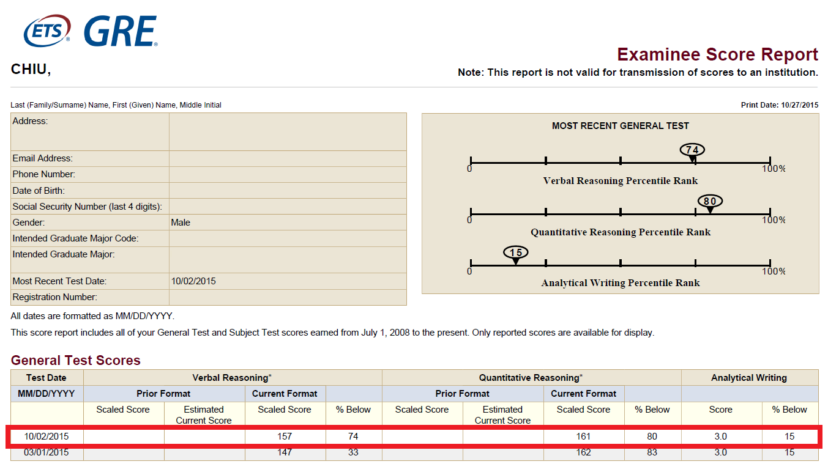Click the Last Name, First Name, Middle Initial caption
828x464 pixels.
pyautogui.click(x=116, y=105)
